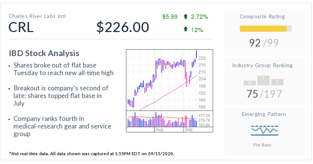Screen dimensions: 313x164
Task: Click the green arrow beside 12%
Action: pos(186,29)
